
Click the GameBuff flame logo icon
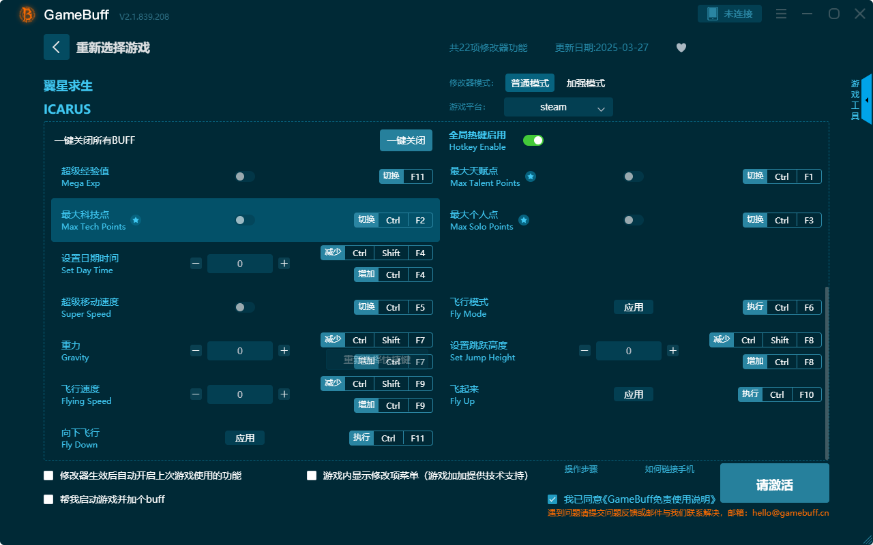26,14
